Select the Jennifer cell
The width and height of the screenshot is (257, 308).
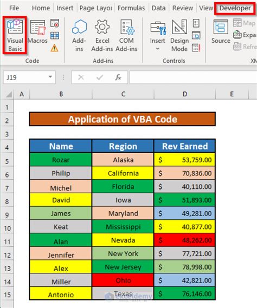[x=61, y=253]
